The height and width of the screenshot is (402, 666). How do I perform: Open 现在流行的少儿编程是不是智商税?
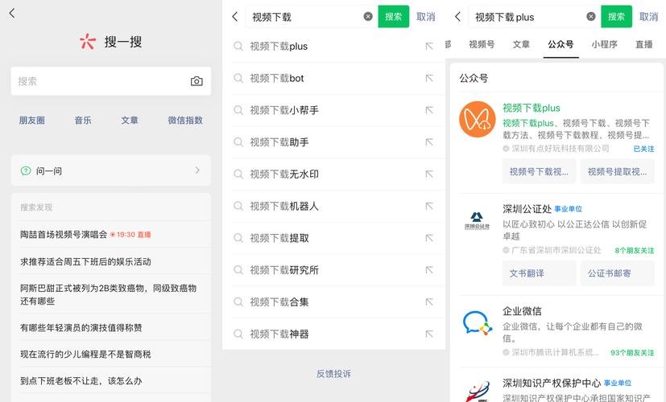(111, 354)
